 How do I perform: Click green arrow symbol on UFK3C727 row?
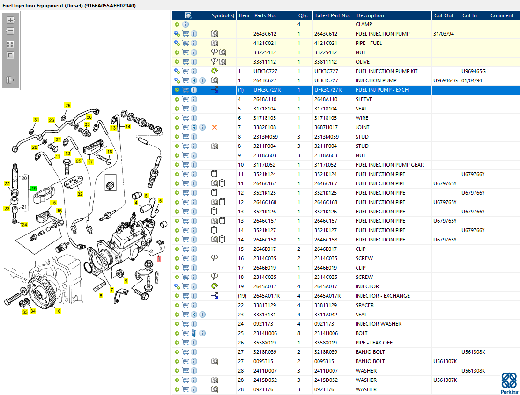point(215,71)
